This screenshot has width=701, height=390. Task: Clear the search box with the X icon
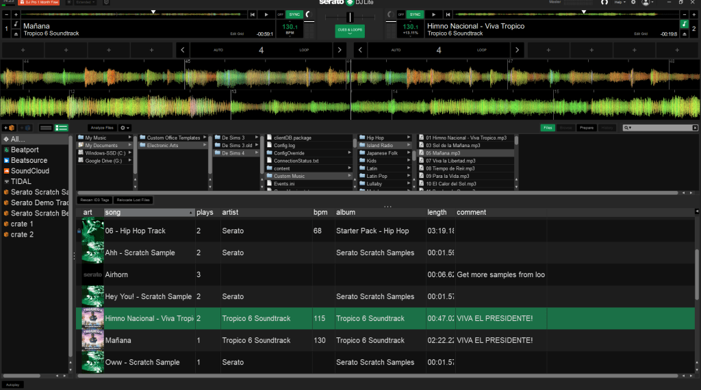click(x=695, y=128)
